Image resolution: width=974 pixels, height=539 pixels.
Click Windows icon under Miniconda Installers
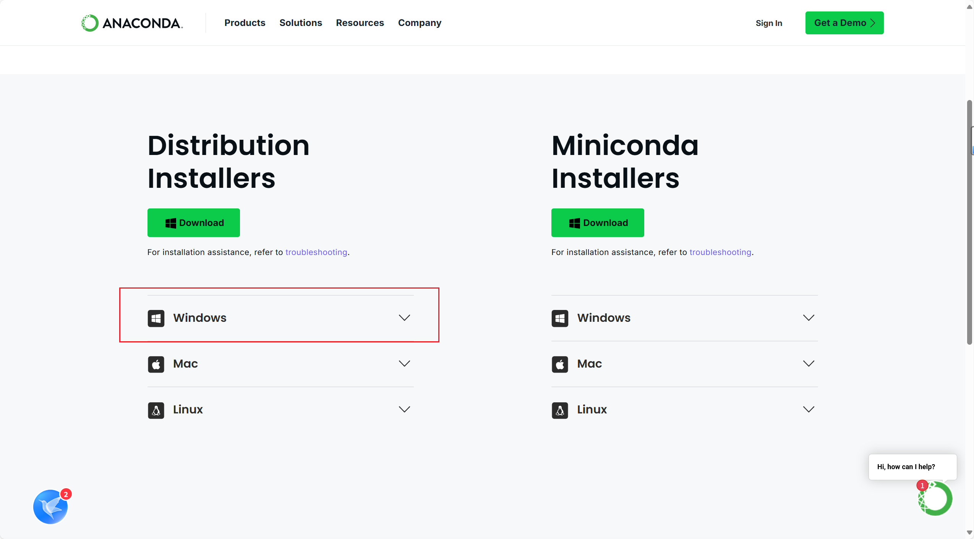pos(560,318)
